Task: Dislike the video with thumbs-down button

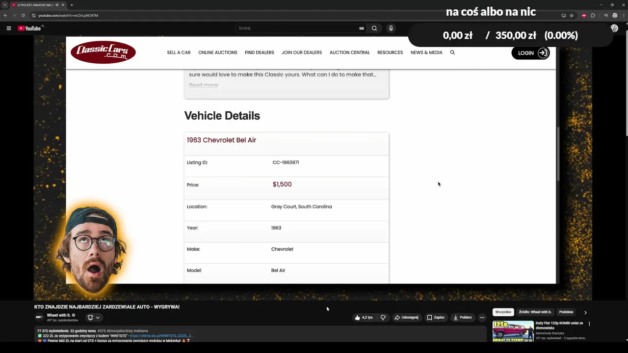Action: 383,318
